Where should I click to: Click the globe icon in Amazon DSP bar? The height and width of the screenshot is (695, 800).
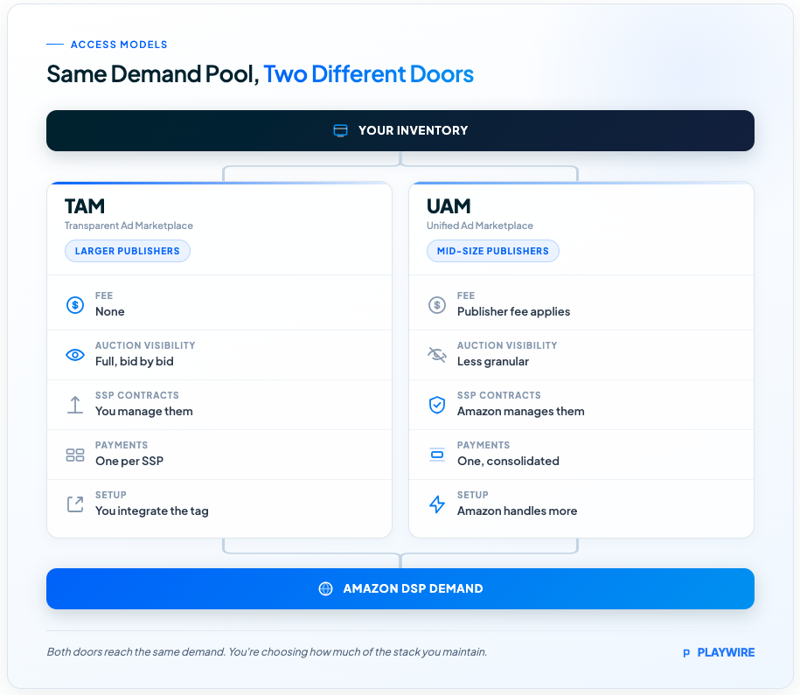pos(325,589)
